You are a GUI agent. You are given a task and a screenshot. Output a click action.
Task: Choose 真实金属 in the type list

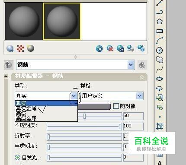click(46, 108)
